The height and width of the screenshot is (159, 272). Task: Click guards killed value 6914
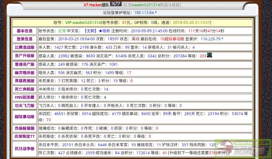click(86, 114)
